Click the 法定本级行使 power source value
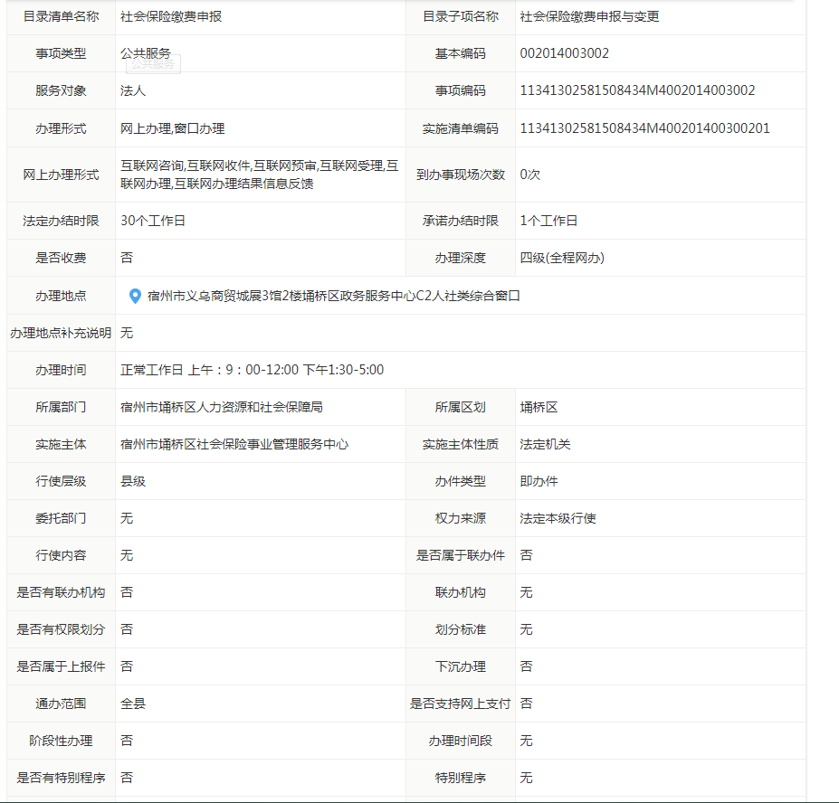Screen dimensions: 839x803 point(558,518)
